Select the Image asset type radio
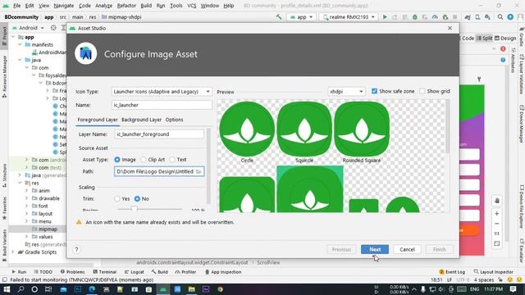525x295 pixels. pos(116,160)
